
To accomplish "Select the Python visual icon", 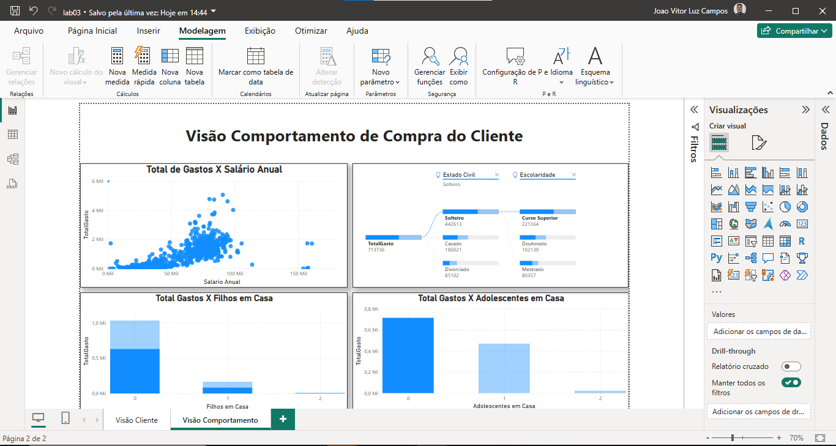I will [x=716, y=258].
